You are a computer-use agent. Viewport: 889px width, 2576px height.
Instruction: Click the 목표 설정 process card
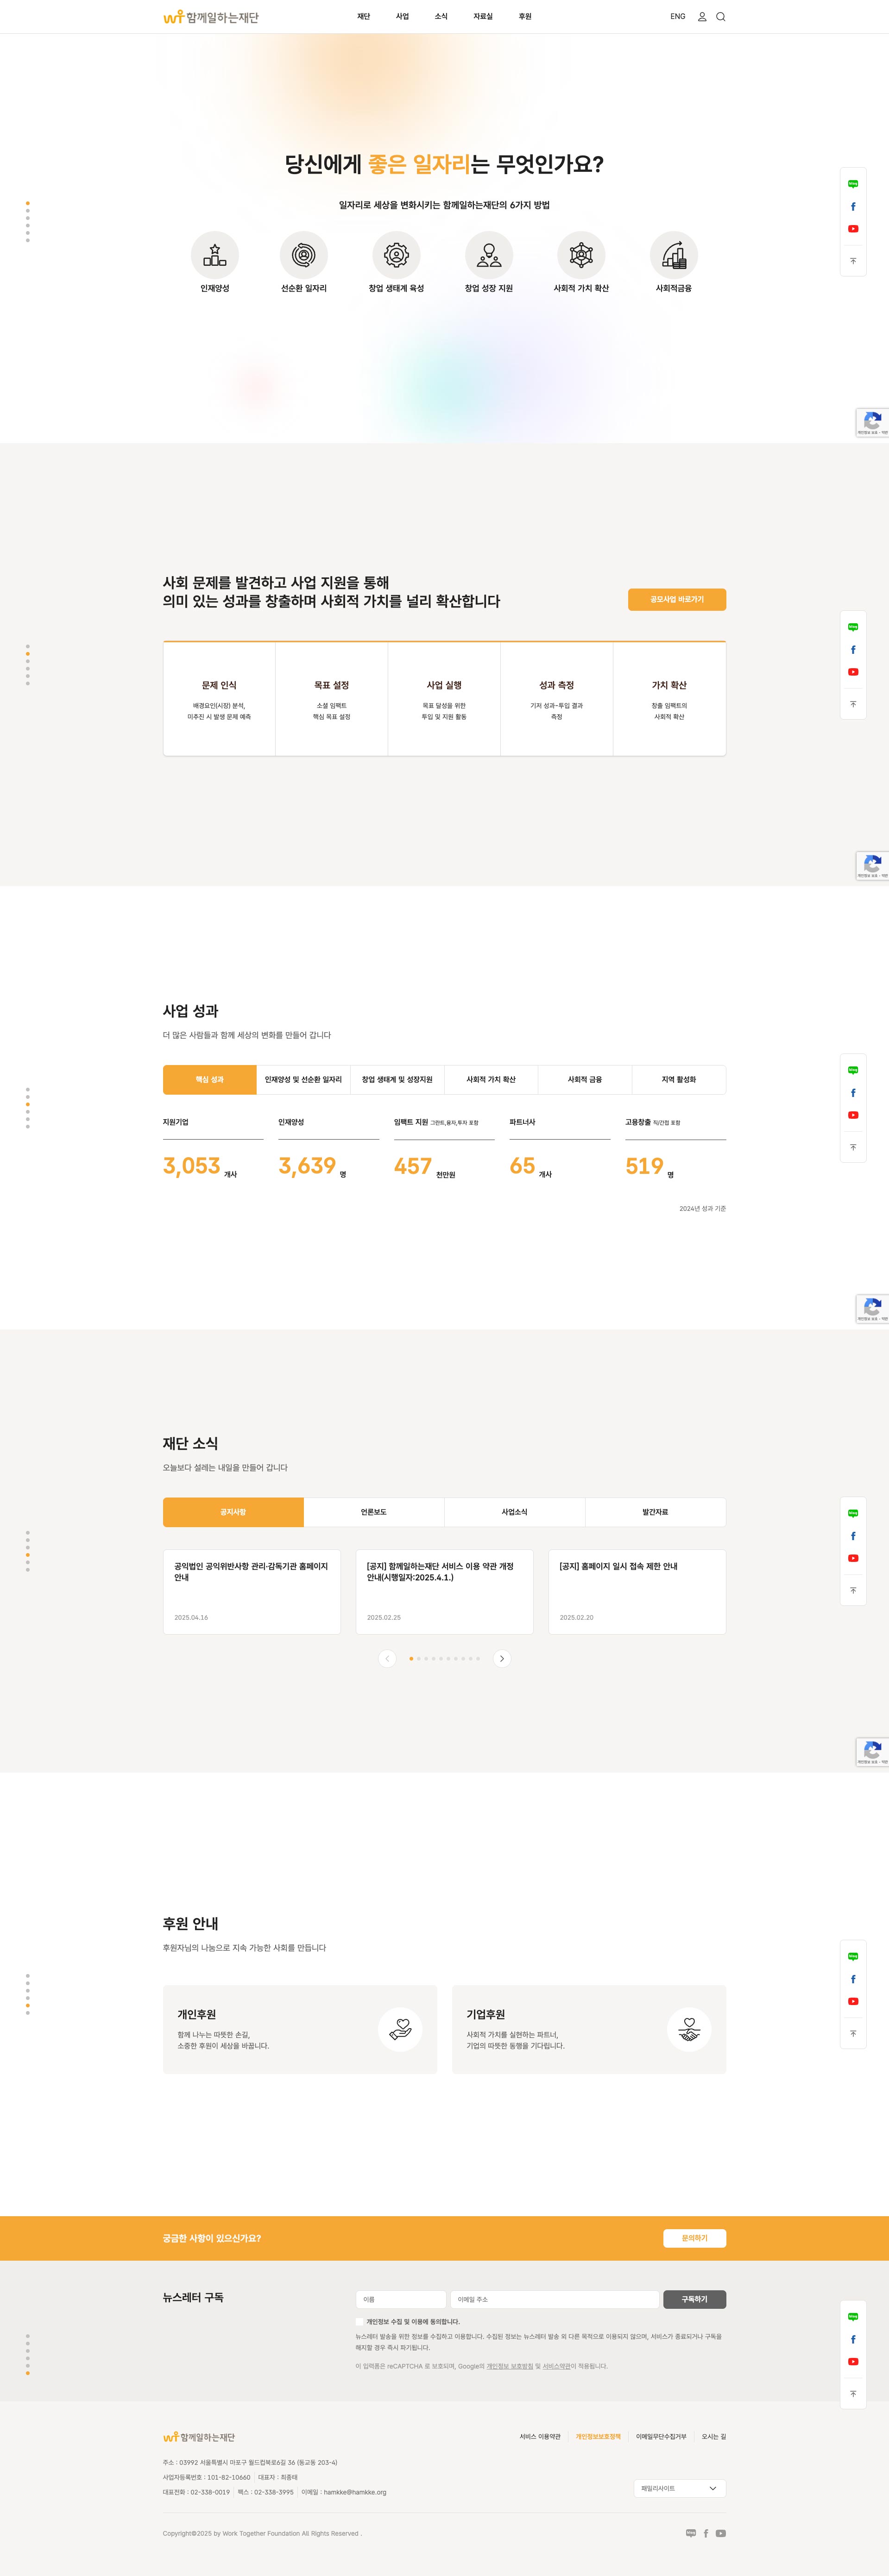(x=332, y=699)
